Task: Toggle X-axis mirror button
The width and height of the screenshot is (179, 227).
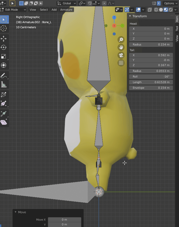Action: click(x=159, y=3)
